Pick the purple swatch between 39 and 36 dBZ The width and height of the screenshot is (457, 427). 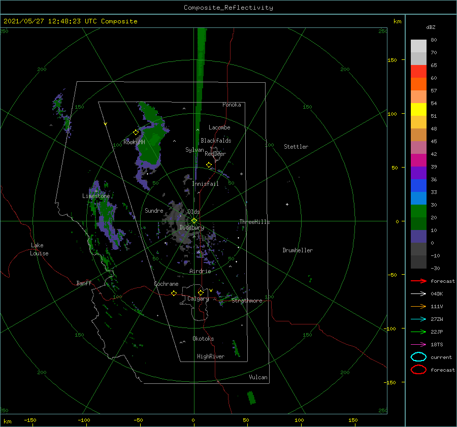[x=418, y=173]
